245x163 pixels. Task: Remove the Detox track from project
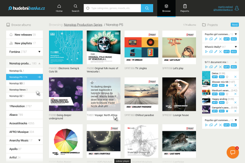point(235,77)
